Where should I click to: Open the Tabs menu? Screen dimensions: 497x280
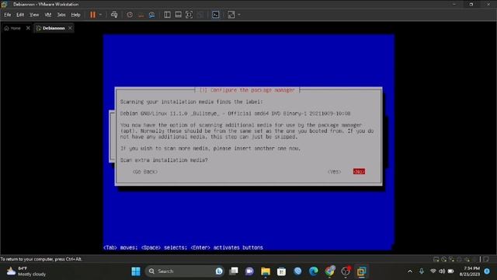tap(61, 15)
